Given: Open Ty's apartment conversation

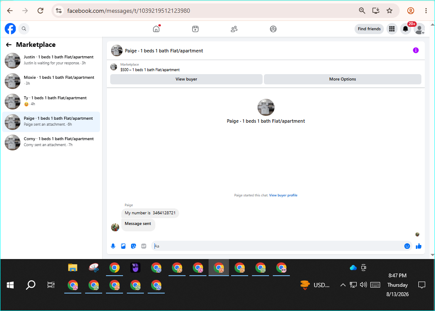Looking at the screenshot, I should (x=51, y=101).
